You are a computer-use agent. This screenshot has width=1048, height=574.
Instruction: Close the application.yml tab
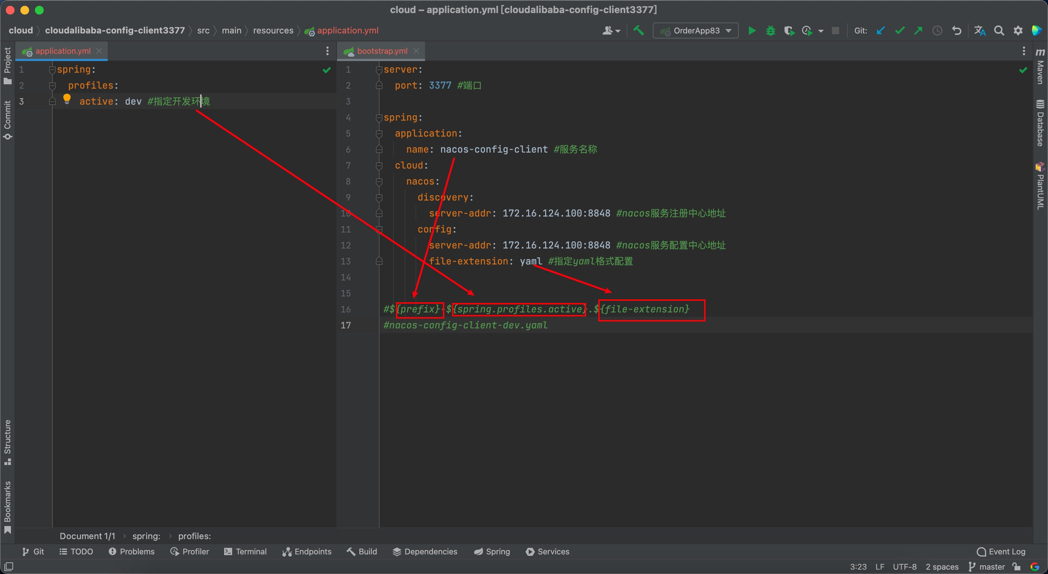[x=99, y=51]
